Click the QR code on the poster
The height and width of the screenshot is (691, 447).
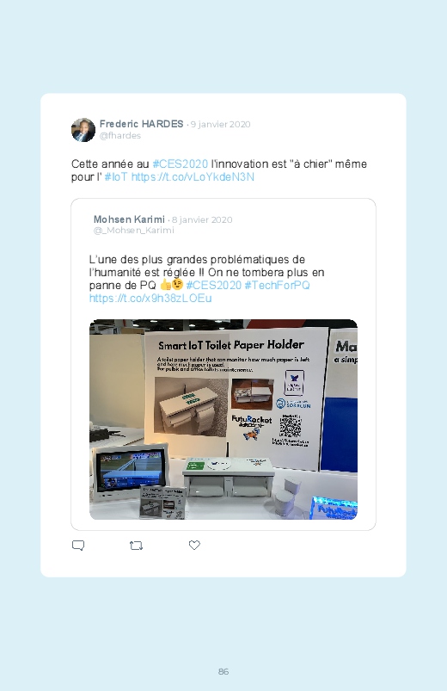[x=291, y=426]
